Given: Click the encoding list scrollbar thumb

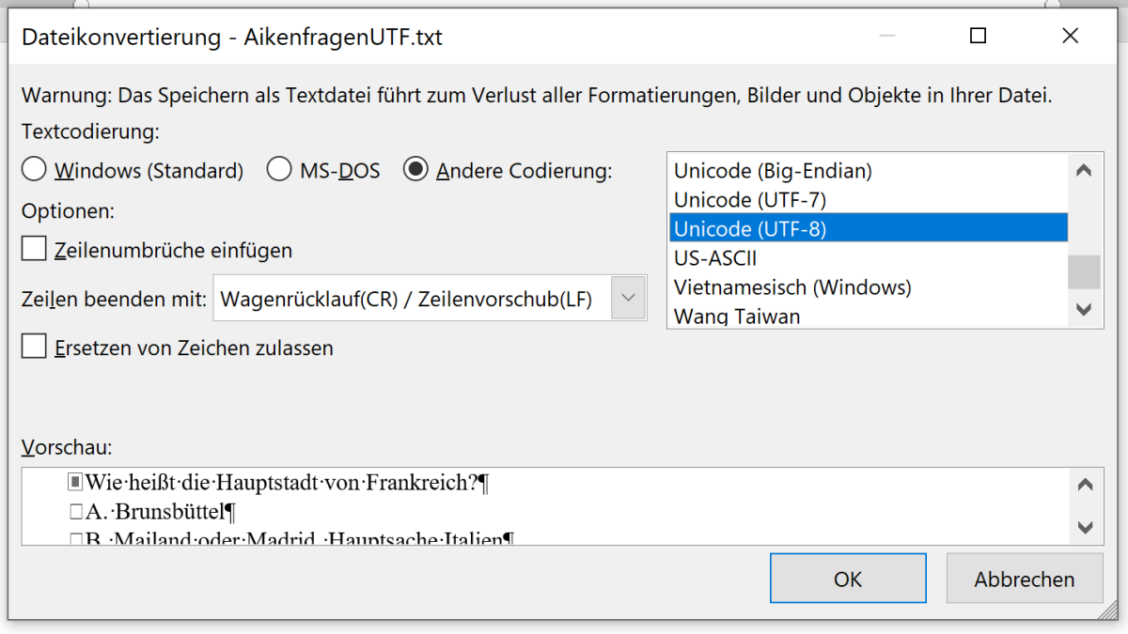Looking at the screenshot, I should [1084, 272].
